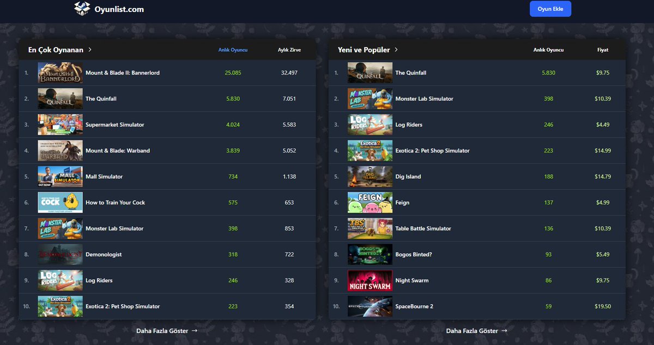Viewport: 654px width, 345px height.
Task: Open Feign game thumbnail
Action: tap(370, 202)
